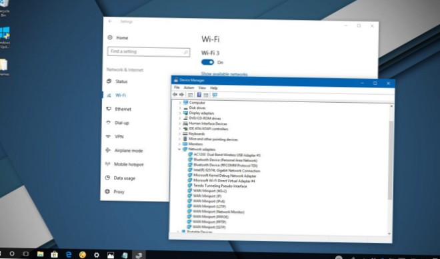Screen dimensions: 440x259
Task: Select Bluetooth Device (Personal Area Network)
Action: [225, 160]
